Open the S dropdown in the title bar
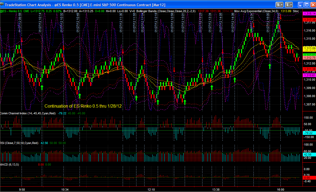The width and height of the screenshot is (316, 192). 279,5
